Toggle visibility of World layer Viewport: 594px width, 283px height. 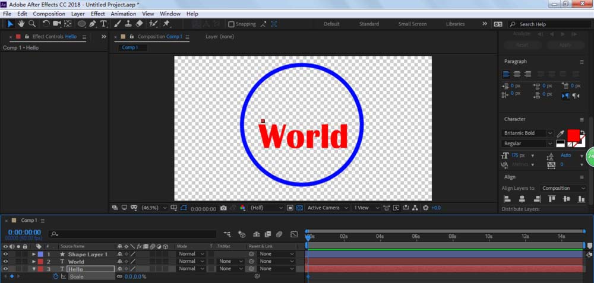[6, 261]
